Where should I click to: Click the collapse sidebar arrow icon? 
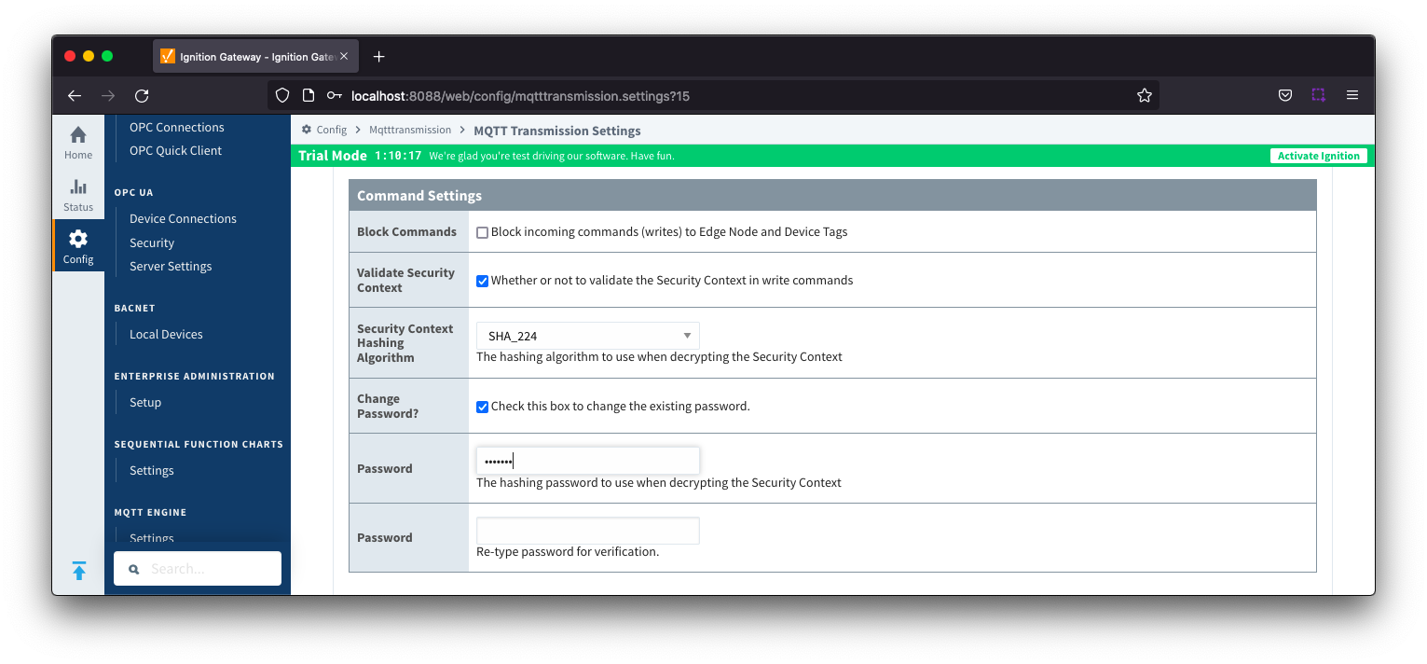coord(79,571)
